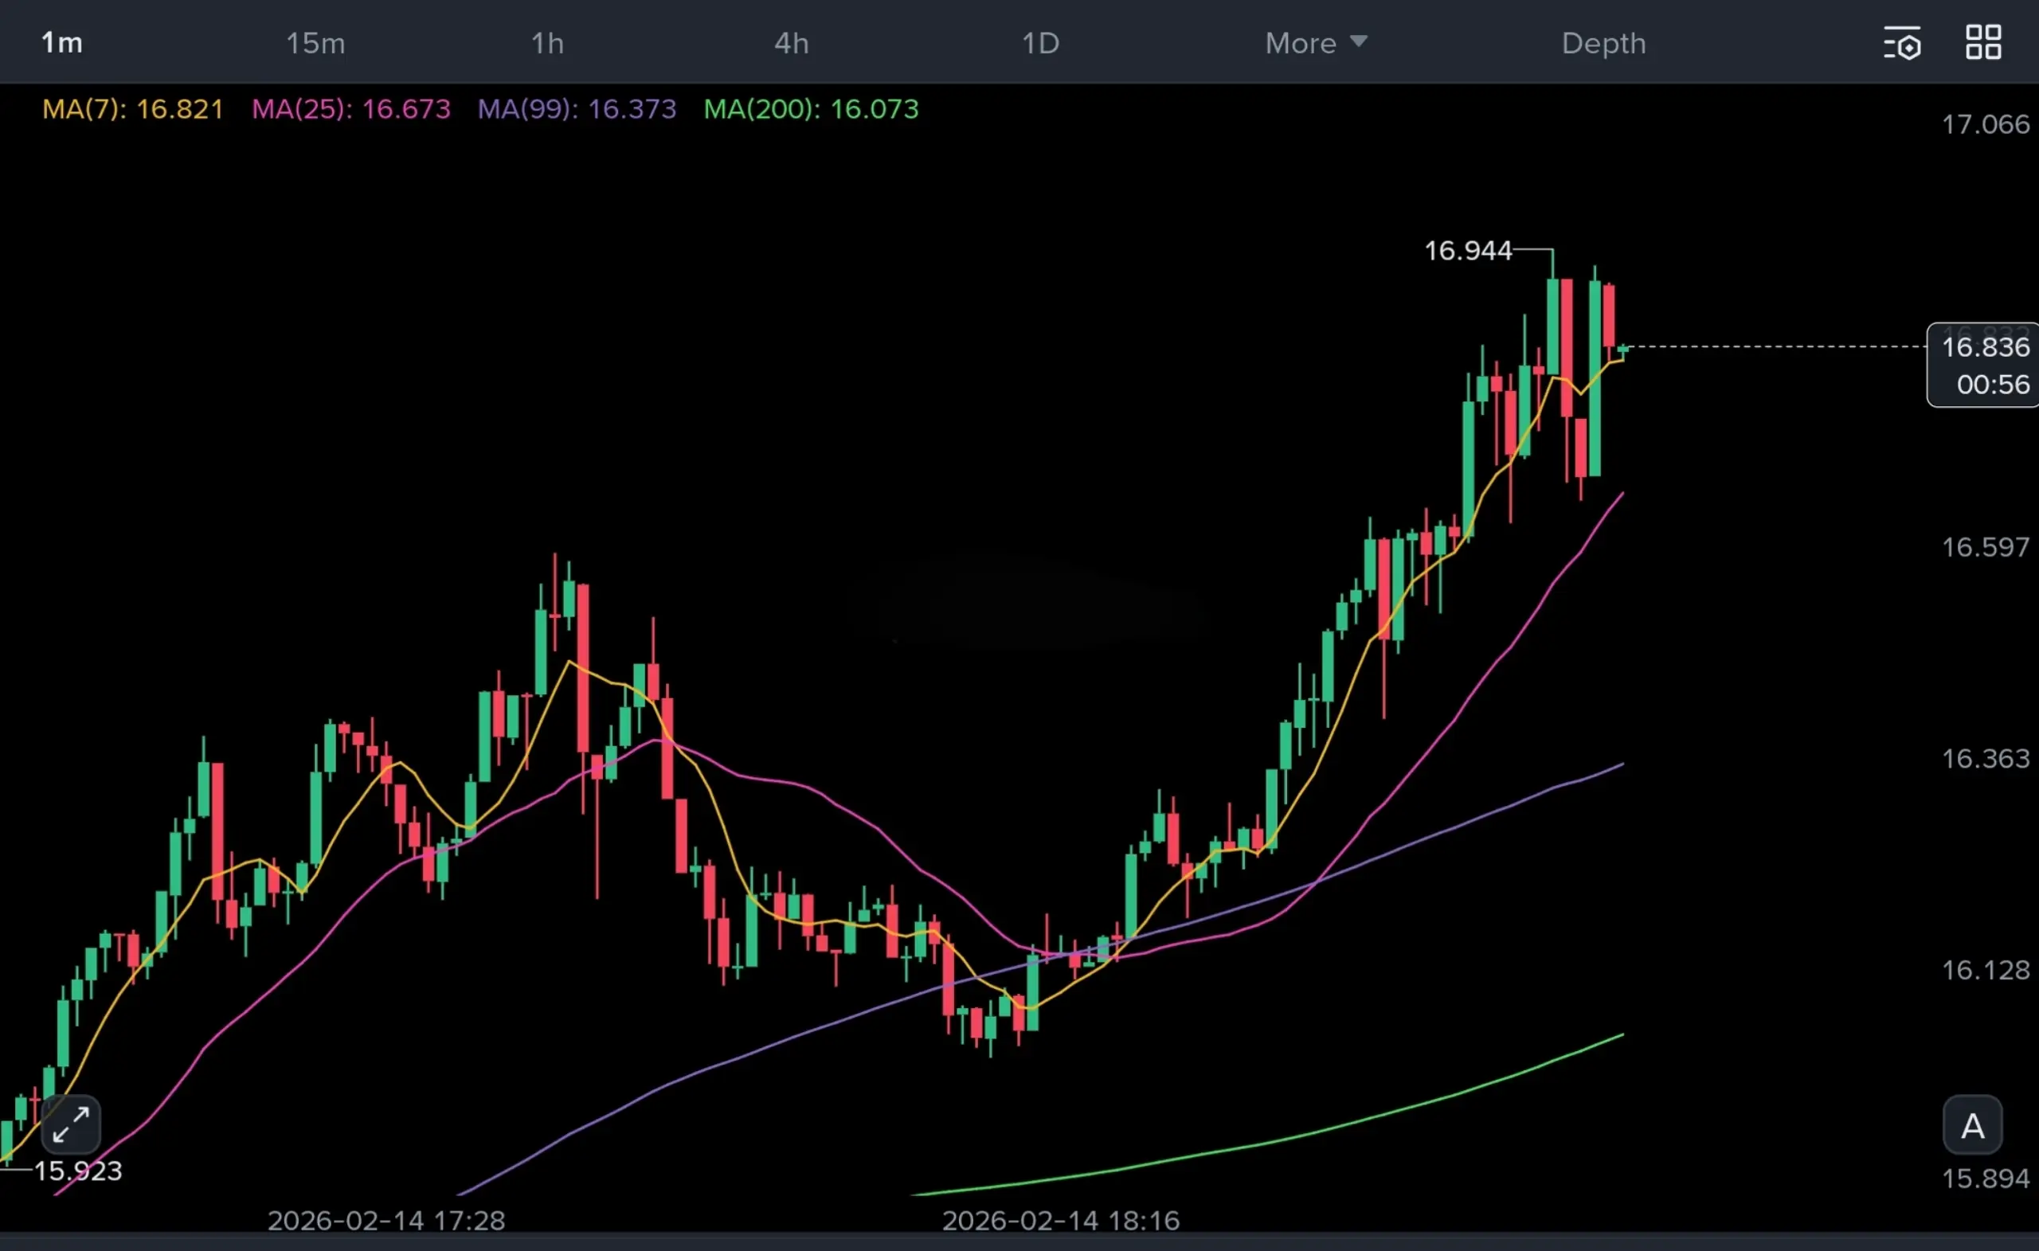Click the MA(7) indicator label
This screenshot has height=1251, width=2039.
(x=133, y=109)
